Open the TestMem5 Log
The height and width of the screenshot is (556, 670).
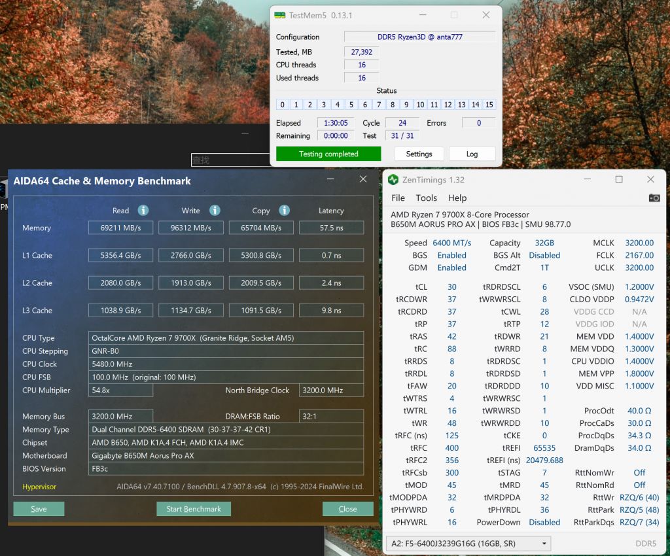[472, 154]
